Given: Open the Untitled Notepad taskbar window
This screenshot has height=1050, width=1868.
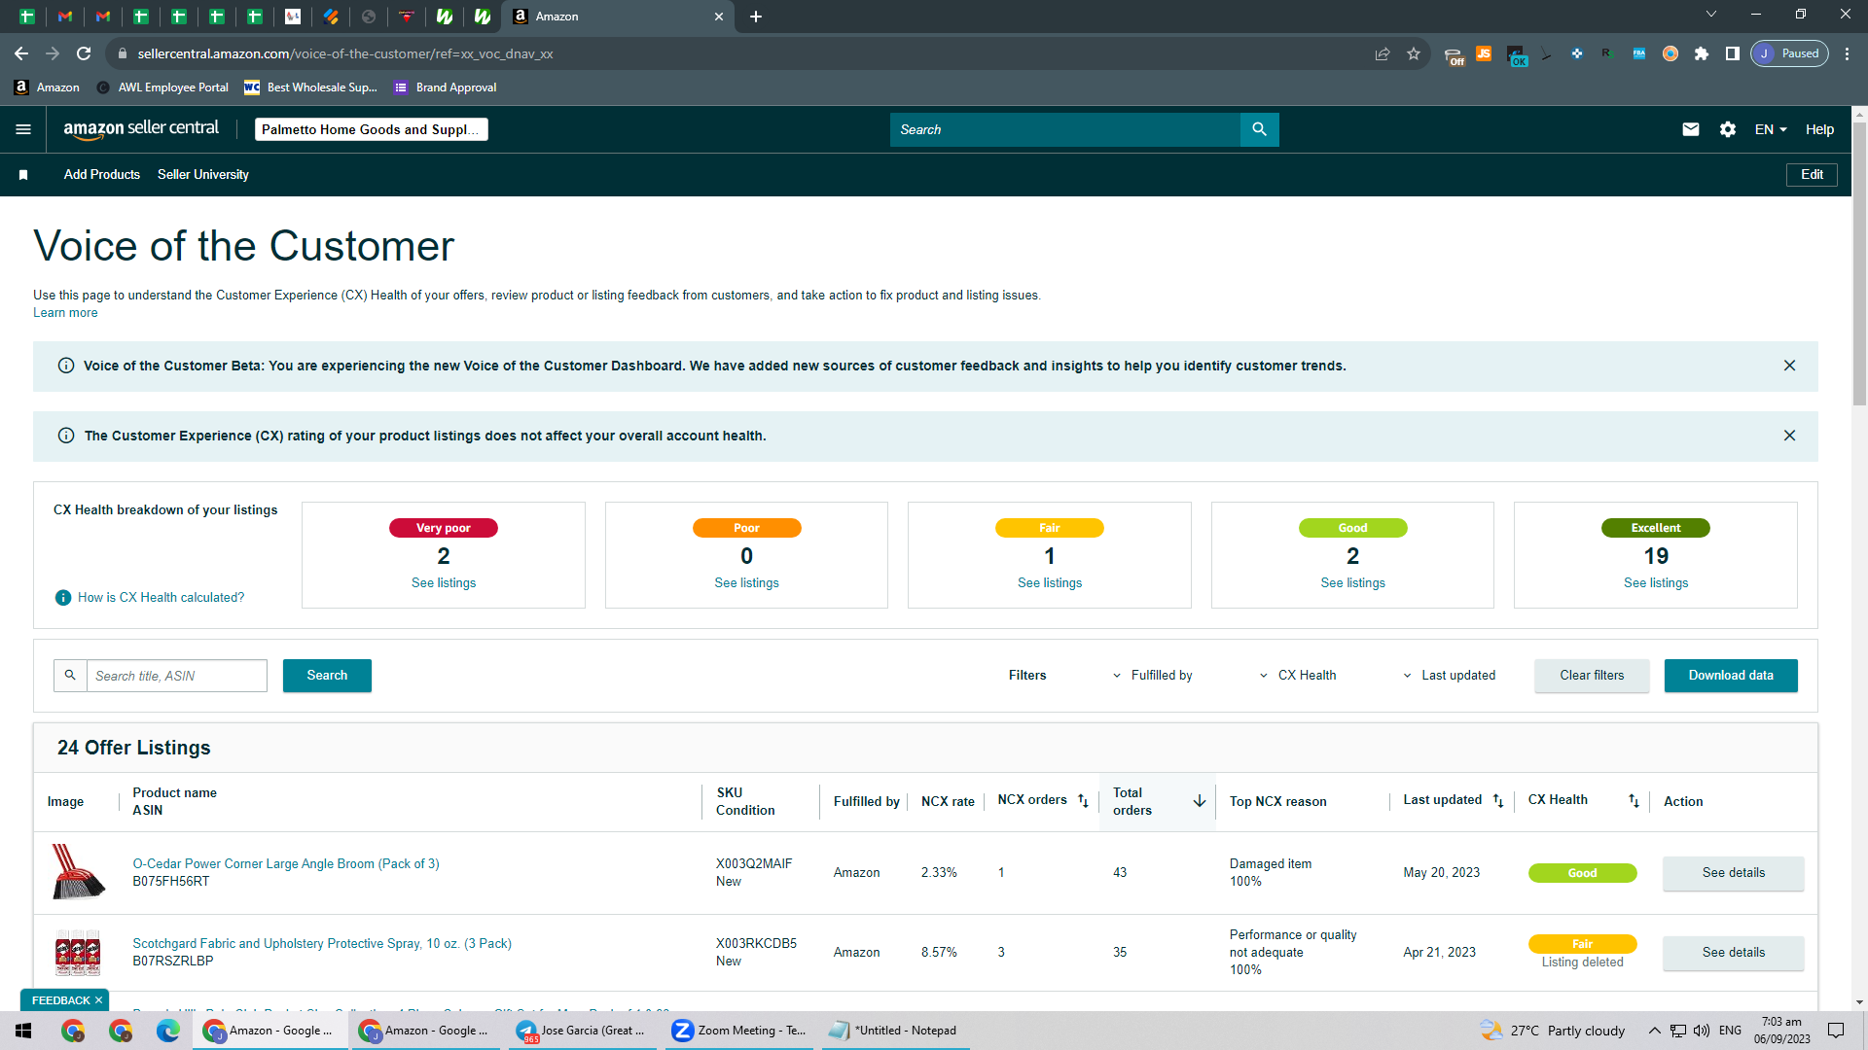Looking at the screenshot, I should [895, 1031].
